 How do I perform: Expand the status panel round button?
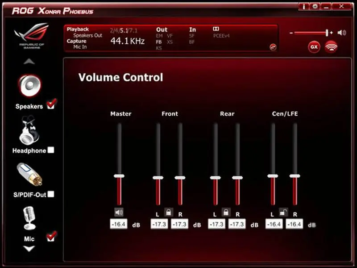tap(273, 47)
